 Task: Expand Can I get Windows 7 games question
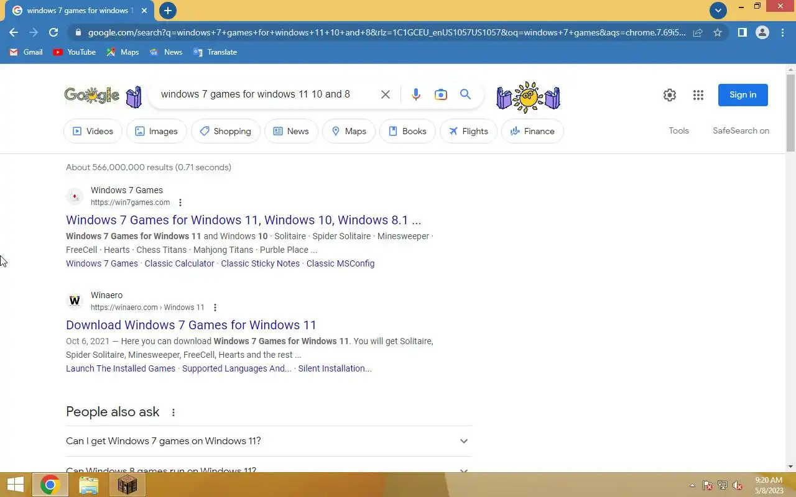point(269,441)
